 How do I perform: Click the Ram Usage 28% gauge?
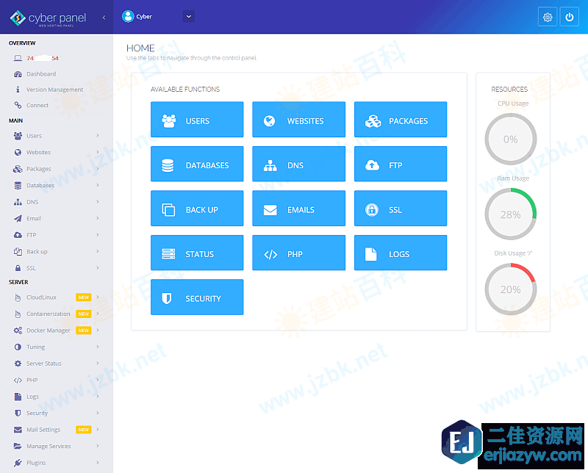(511, 214)
